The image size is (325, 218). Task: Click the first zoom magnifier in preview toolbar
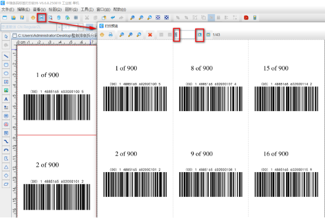(122, 35)
